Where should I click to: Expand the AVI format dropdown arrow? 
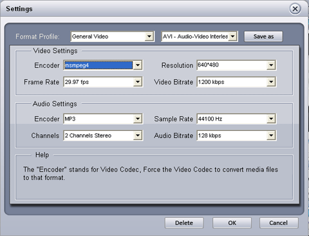coord(232,36)
